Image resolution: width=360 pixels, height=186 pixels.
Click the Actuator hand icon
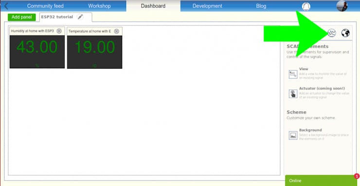[293, 93]
